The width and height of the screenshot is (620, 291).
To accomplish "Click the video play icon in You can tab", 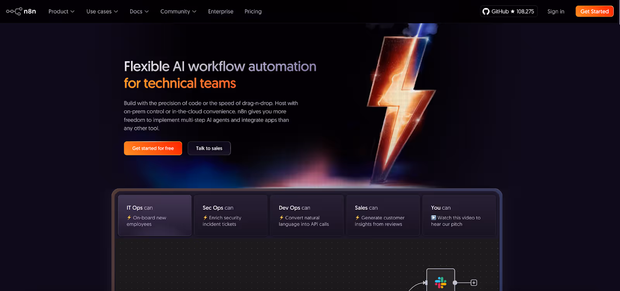I will [x=434, y=217].
